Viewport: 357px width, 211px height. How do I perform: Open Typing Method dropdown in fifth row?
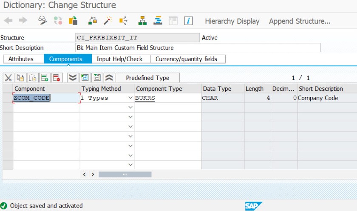pyautogui.click(x=130, y=136)
